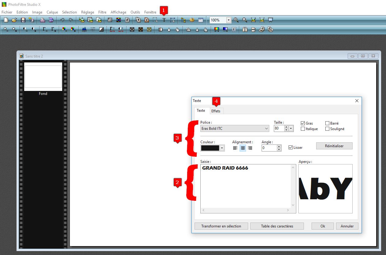This screenshot has width=386, height=255.
Task: Click the Text tool icon in toolbar
Action: coord(164,20)
